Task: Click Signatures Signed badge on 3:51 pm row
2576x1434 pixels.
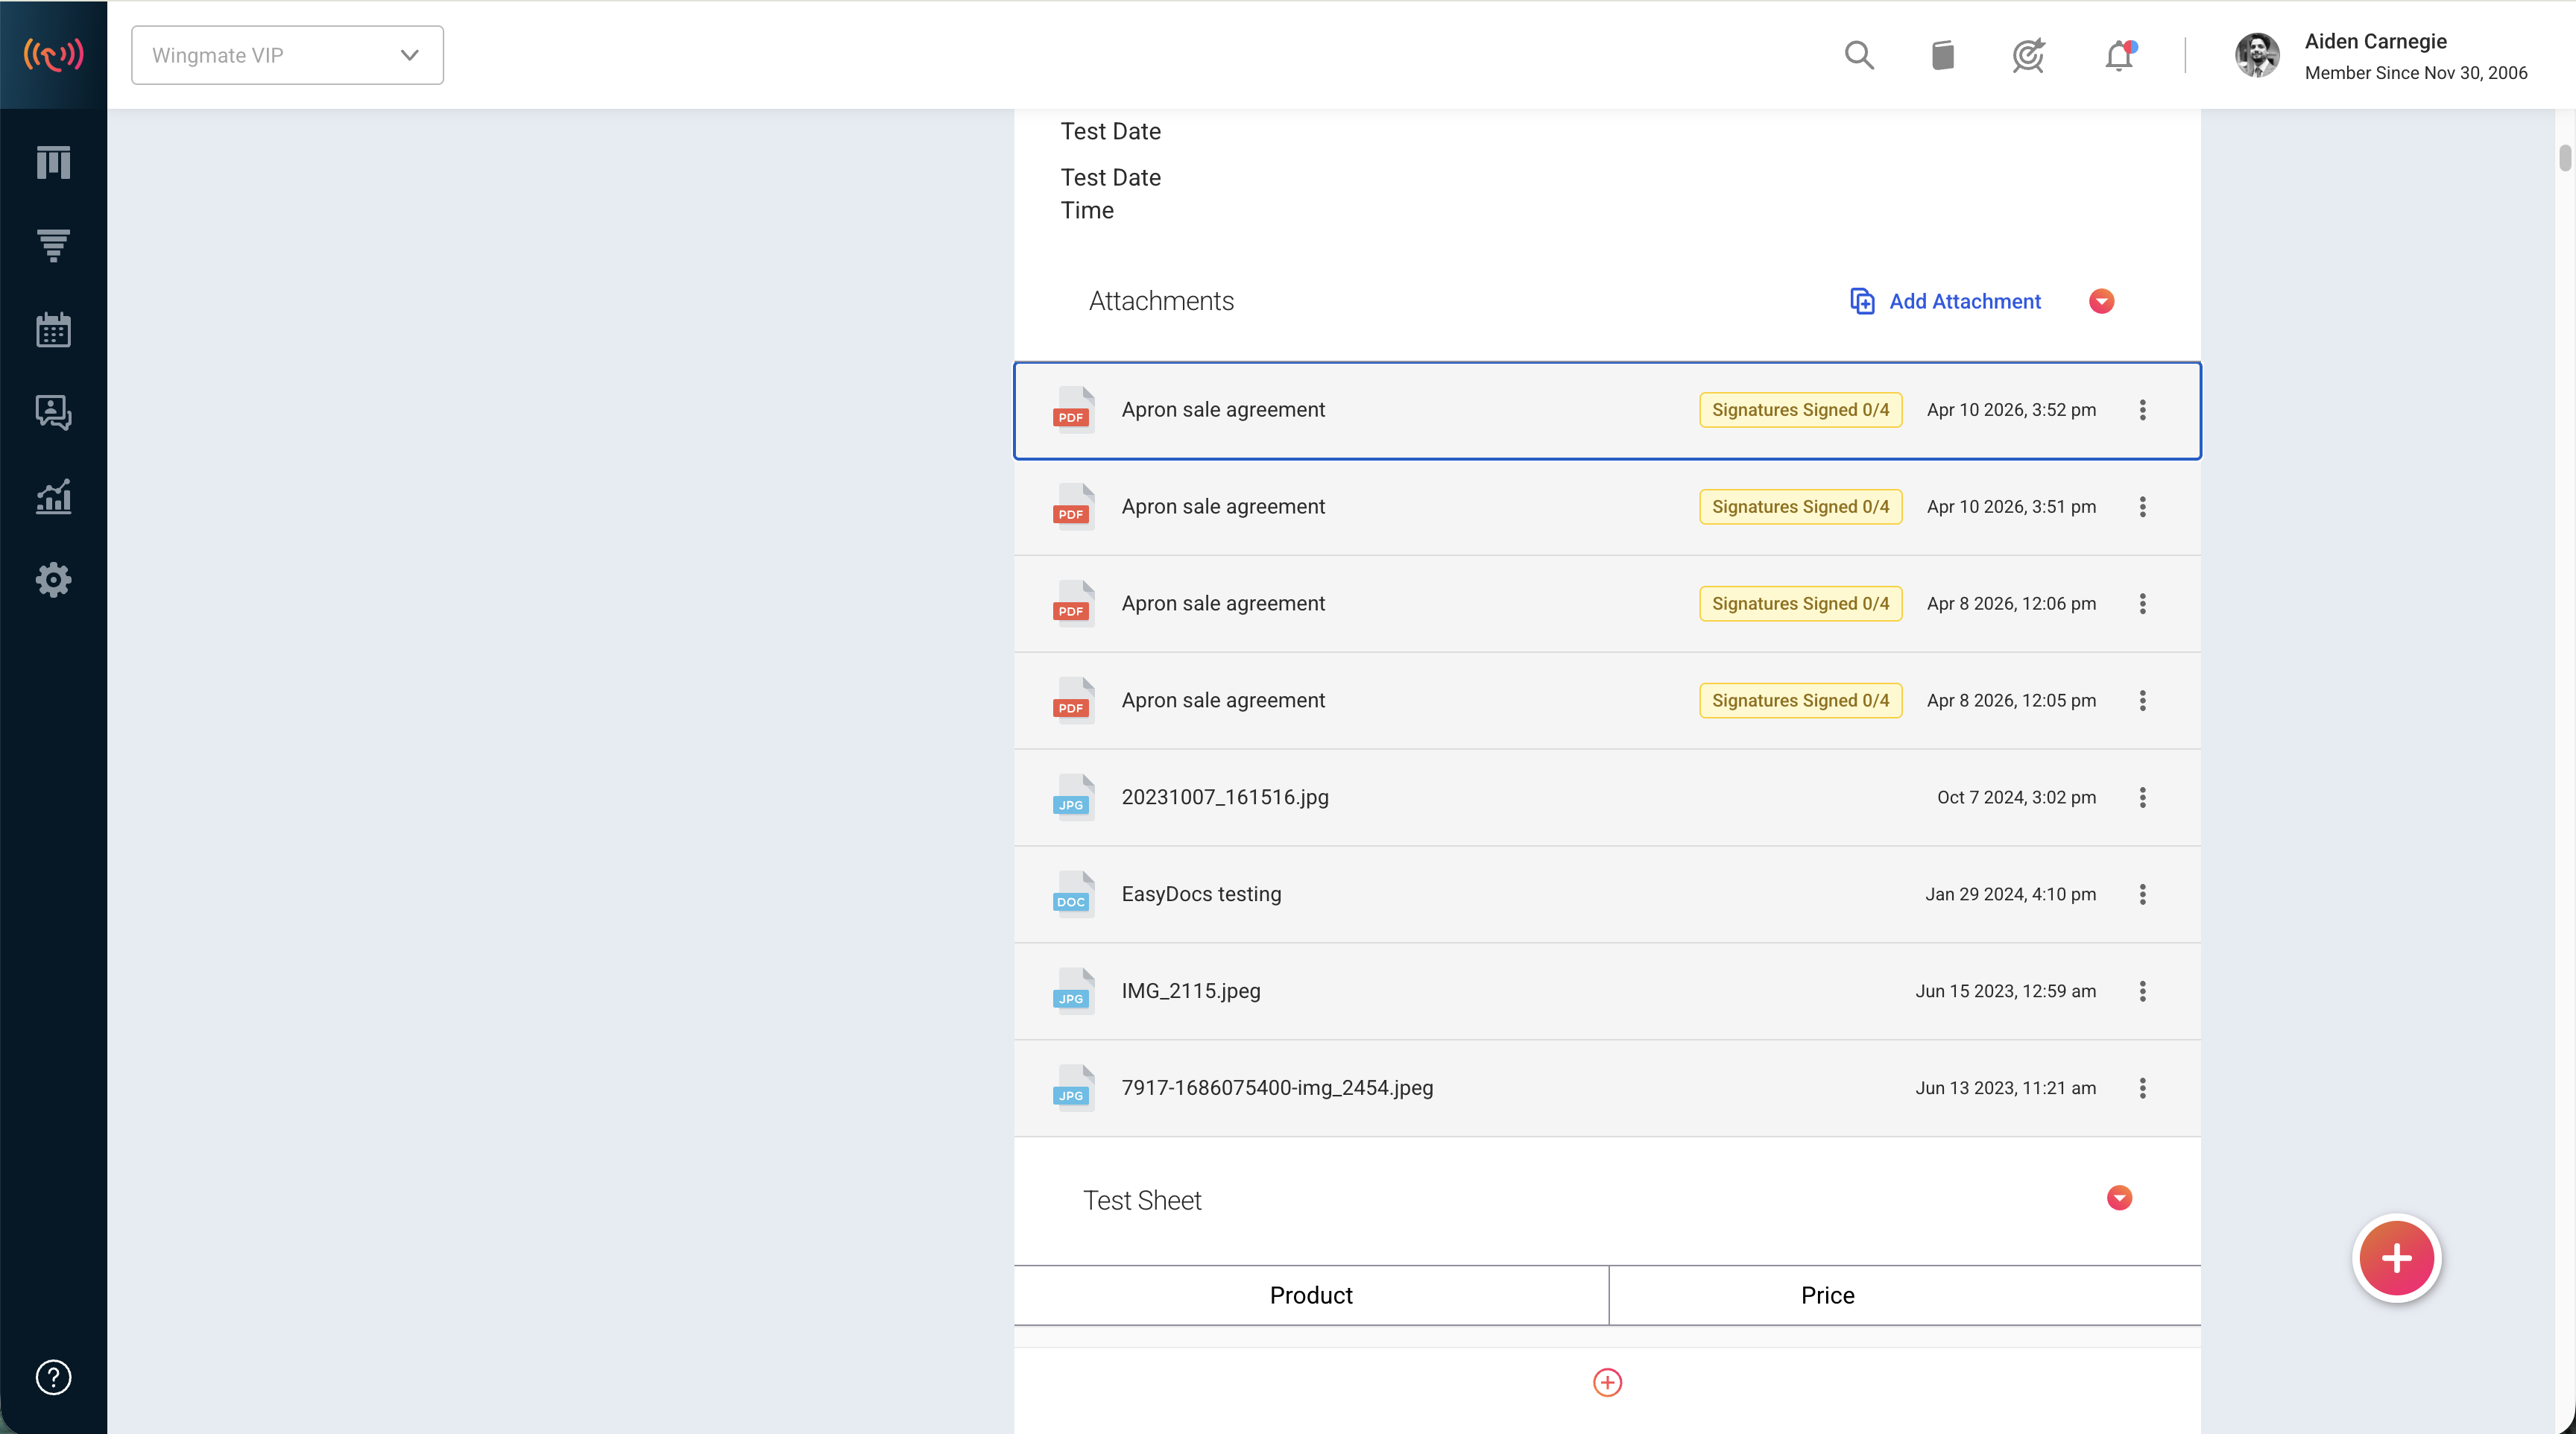Action: pos(1800,507)
